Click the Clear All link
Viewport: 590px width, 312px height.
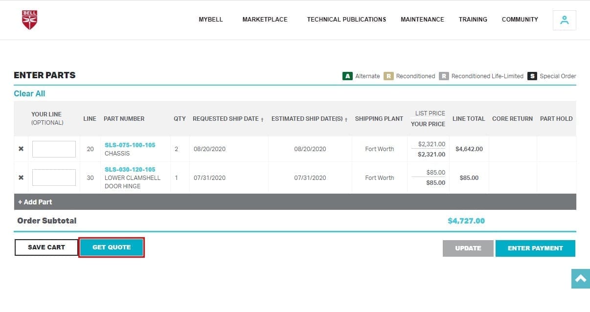pyautogui.click(x=29, y=93)
